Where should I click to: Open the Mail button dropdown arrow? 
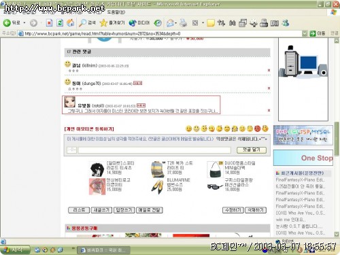tap(175, 23)
